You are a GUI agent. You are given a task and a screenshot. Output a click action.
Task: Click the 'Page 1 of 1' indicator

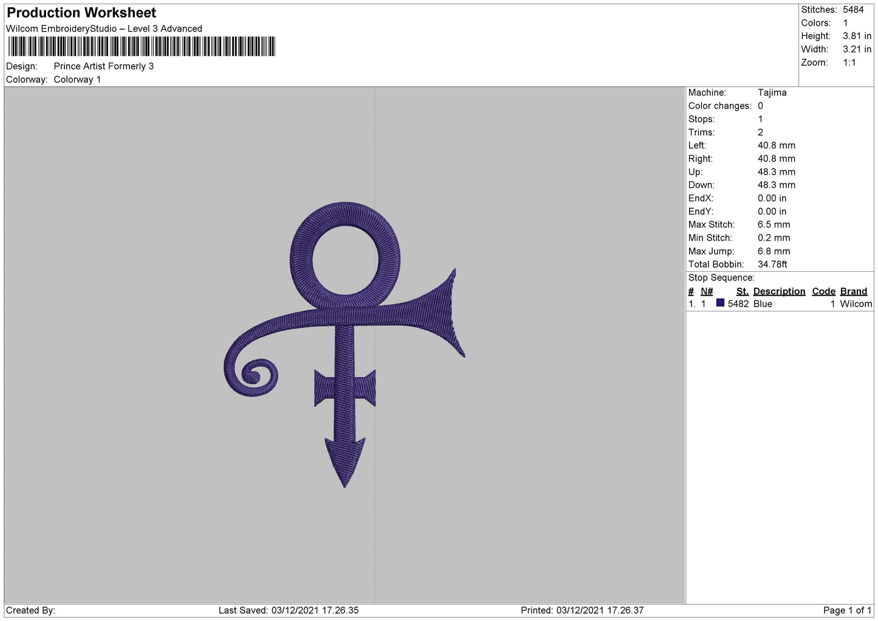[x=848, y=610]
